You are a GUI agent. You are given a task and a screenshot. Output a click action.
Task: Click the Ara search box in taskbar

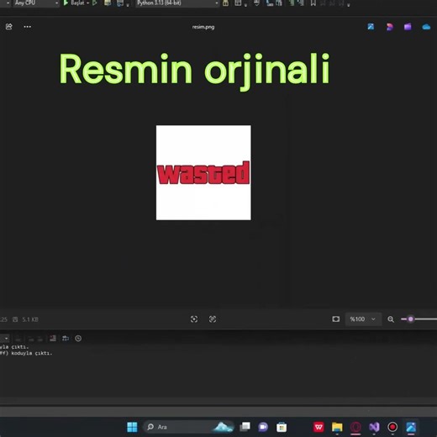click(189, 427)
